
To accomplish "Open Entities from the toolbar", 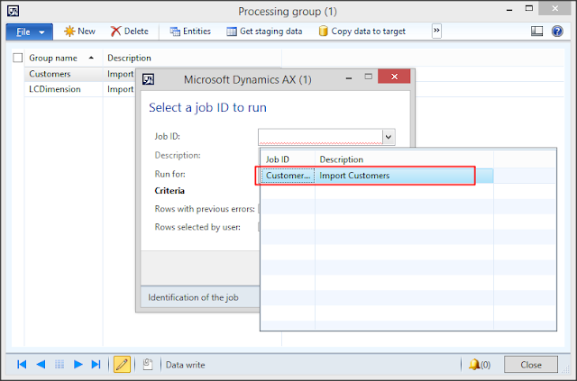I will (190, 32).
